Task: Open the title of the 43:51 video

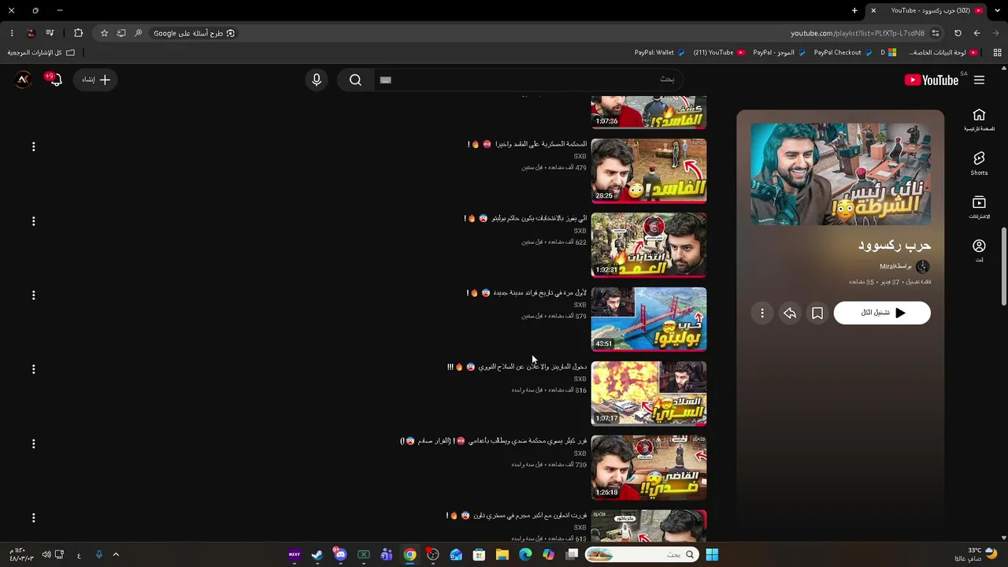Action: click(x=527, y=293)
